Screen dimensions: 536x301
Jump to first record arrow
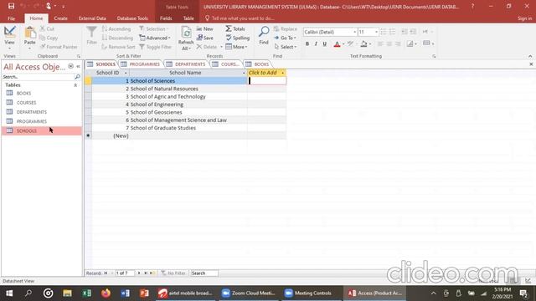(106, 273)
